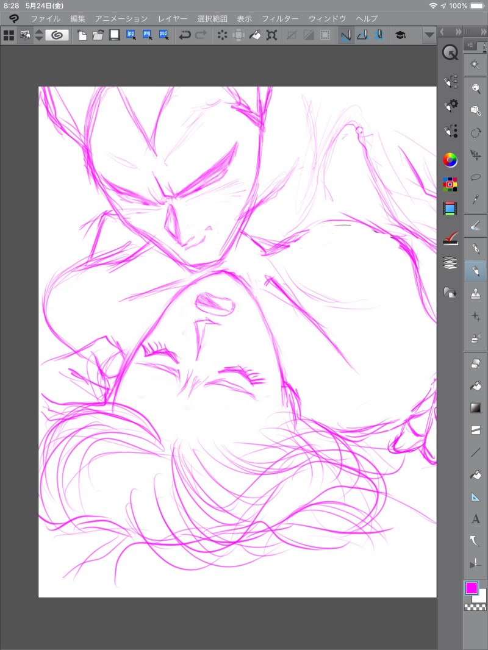488x650 pixels.
Task: Select the Object operation cube tool
Action: [476, 110]
